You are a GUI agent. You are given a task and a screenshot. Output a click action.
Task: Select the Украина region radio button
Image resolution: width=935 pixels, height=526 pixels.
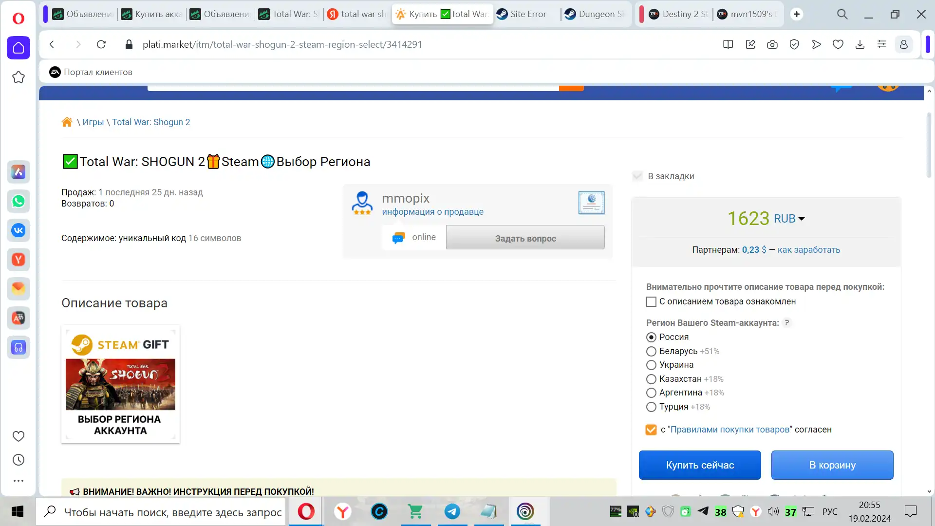point(651,365)
